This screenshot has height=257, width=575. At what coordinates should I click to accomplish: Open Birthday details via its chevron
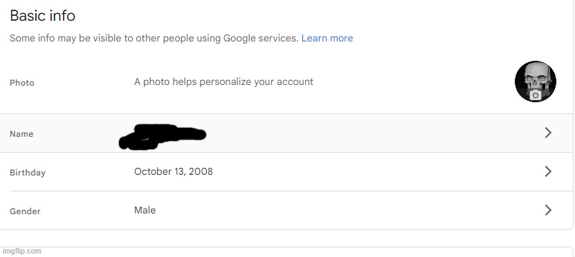coord(548,171)
